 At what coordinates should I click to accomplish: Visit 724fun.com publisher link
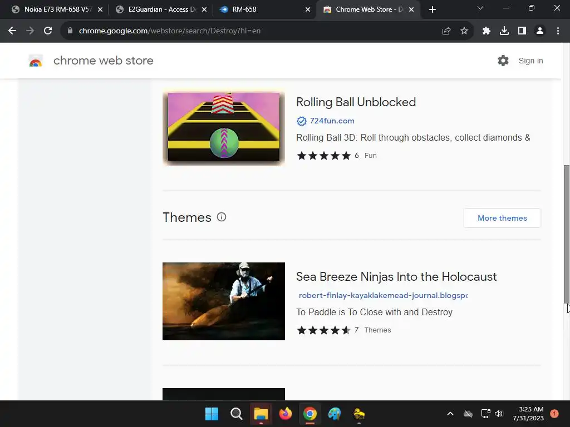[332, 121]
